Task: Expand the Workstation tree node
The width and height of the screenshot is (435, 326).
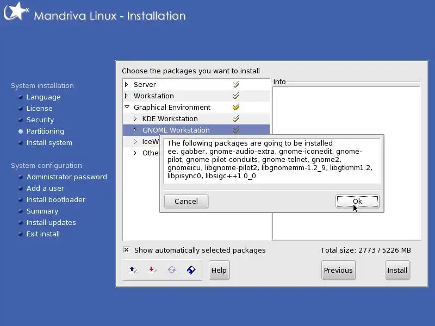Action: pyautogui.click(x=127, y=96)
